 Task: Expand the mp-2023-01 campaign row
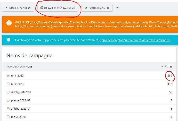pyautogui.click(x=8, y=117)
